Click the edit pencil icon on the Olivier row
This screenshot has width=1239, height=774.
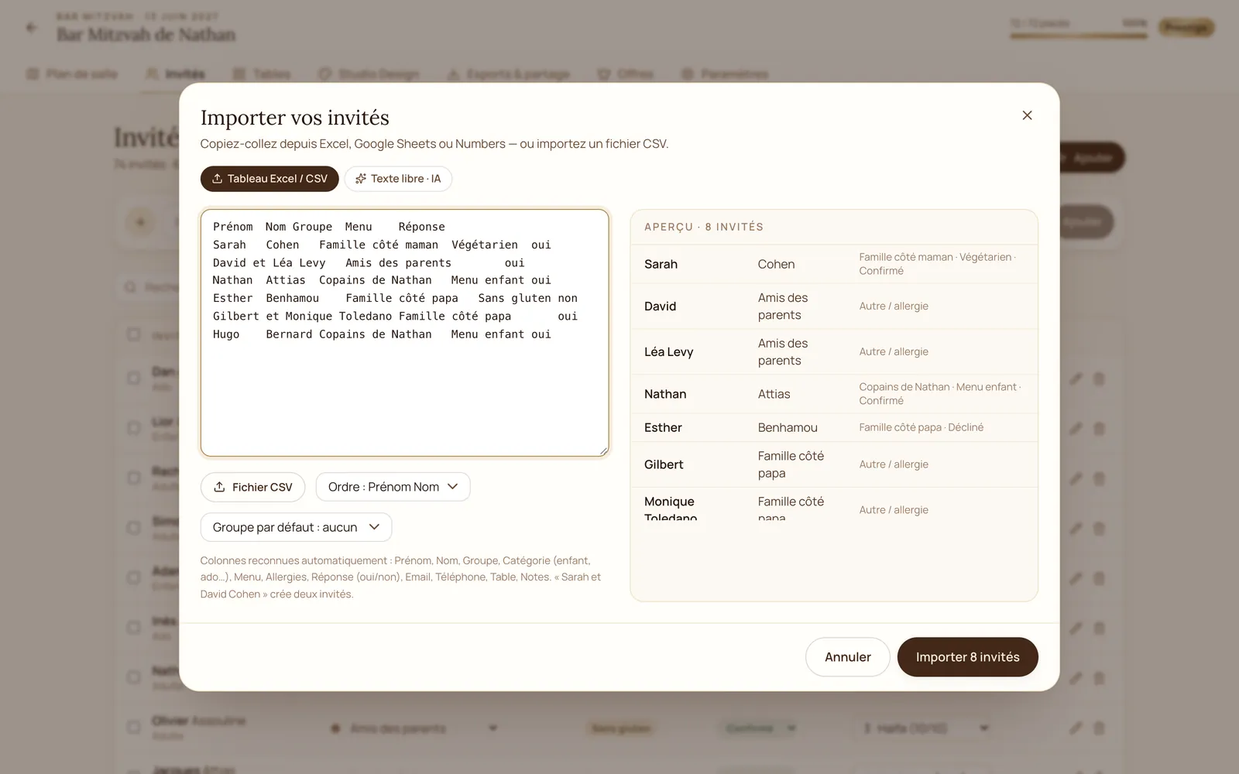(1076, 728)
